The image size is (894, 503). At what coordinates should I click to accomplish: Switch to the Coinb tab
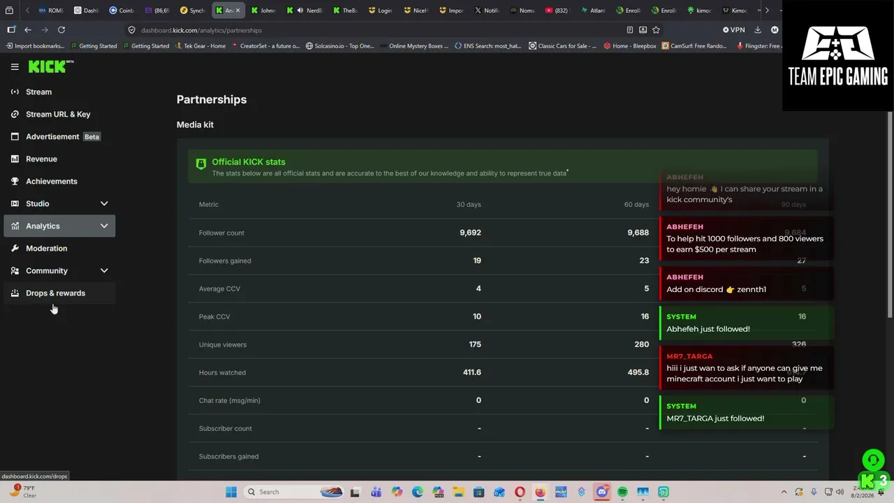(122, 10)
